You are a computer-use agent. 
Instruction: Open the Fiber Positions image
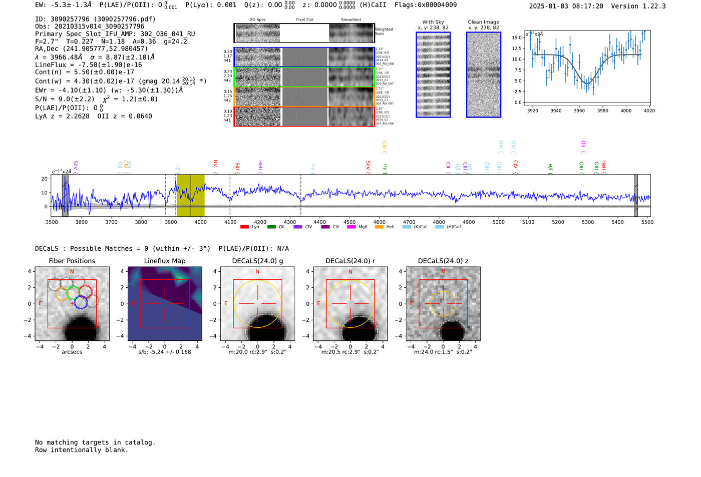[72, 303]
